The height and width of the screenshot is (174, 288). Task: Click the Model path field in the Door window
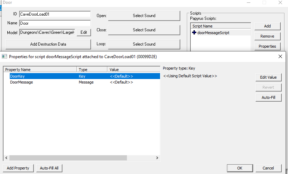pyautogui.click(x=47, y=32)
